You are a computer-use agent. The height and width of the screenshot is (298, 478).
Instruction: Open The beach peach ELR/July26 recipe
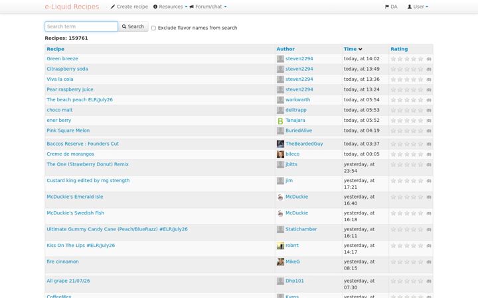80,100
